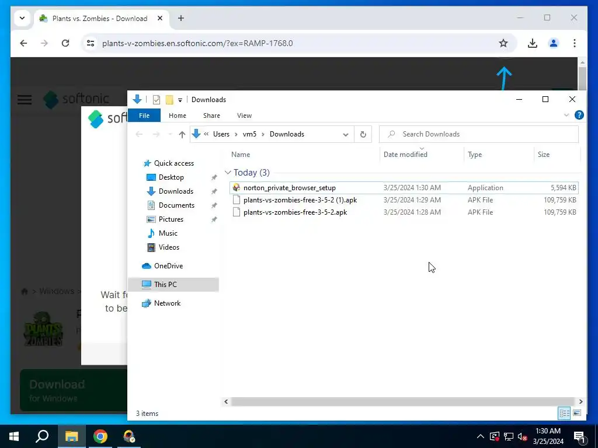Close the Plants vs. Zombies tab

click(x=160, y=18)
